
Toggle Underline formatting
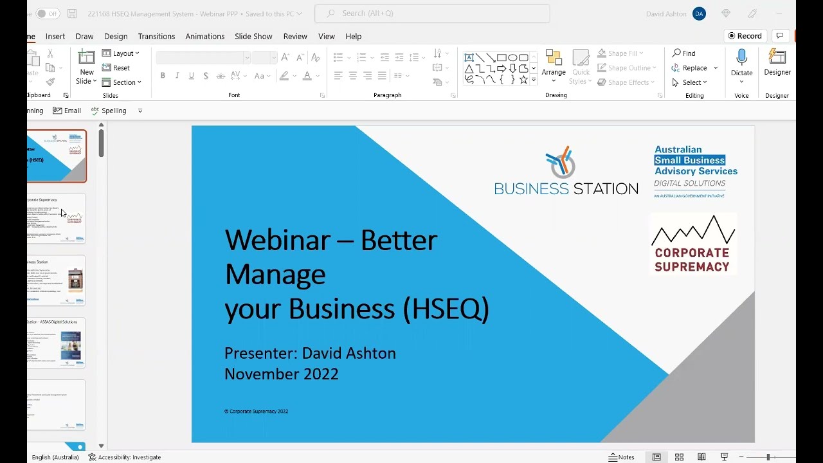click(x=191, y=76)
